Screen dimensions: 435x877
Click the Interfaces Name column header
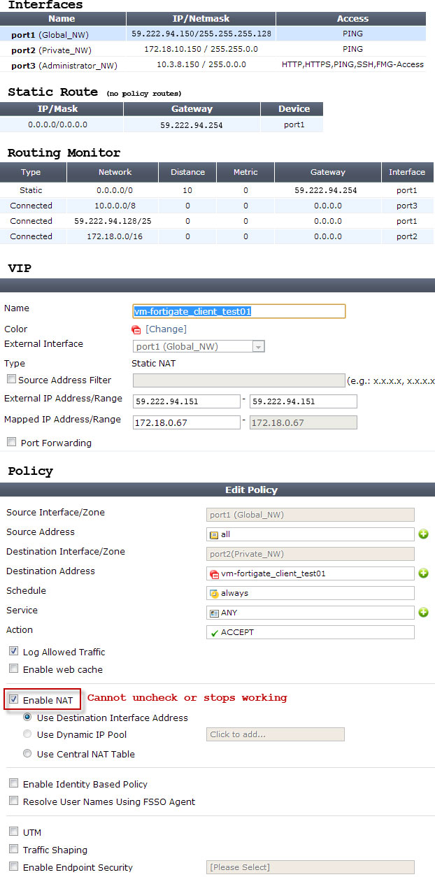coord(63,19)
